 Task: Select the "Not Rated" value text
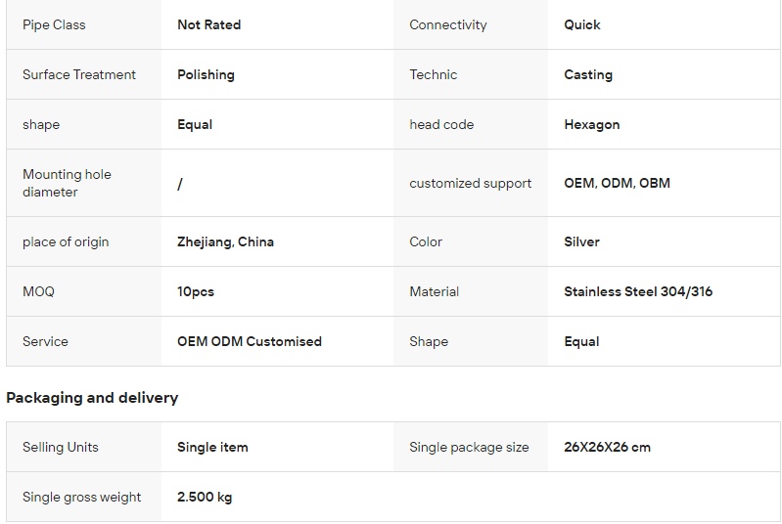click(208, 24)
